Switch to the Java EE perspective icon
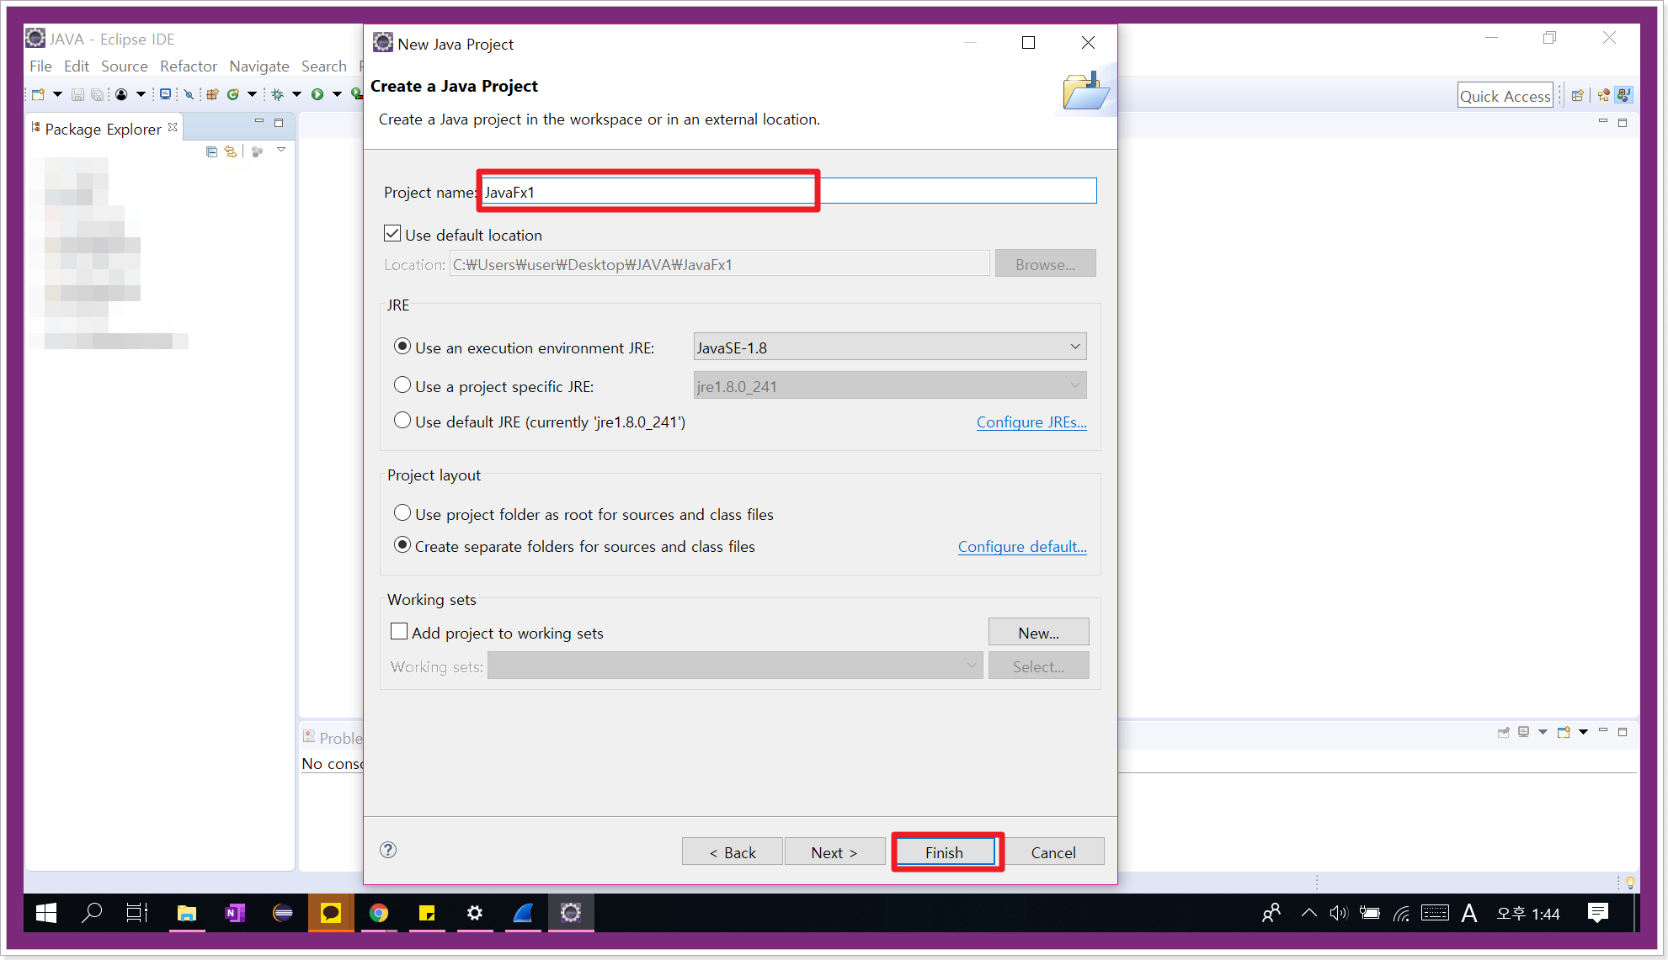 tap(1604, 95)
